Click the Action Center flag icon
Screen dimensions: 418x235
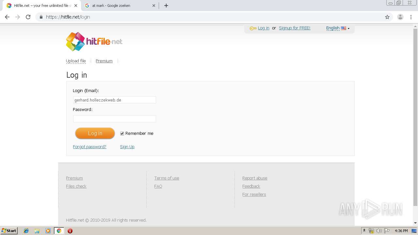(x=387, y=231)
